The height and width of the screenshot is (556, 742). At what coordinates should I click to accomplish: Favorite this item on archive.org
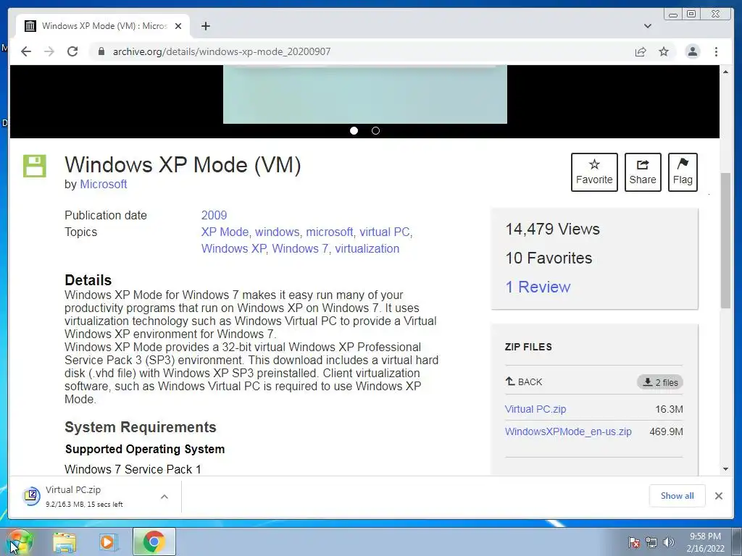[x=594, y=172]
